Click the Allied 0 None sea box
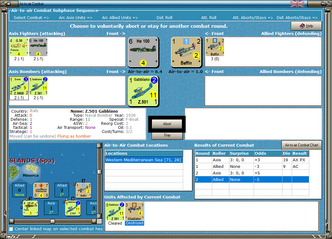 (19, 190)
